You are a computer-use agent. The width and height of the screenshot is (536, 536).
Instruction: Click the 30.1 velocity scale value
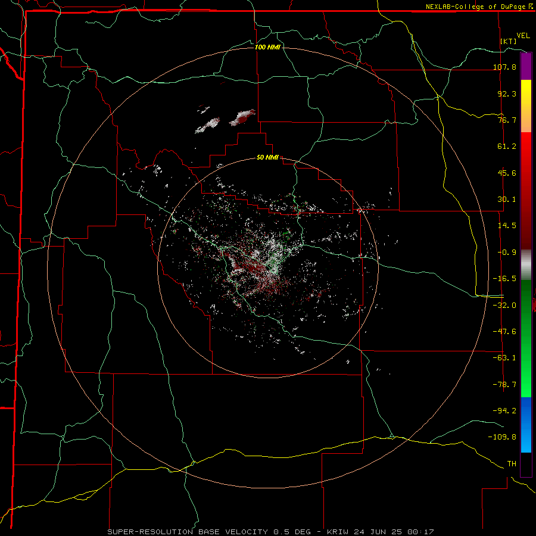(507, 200)
